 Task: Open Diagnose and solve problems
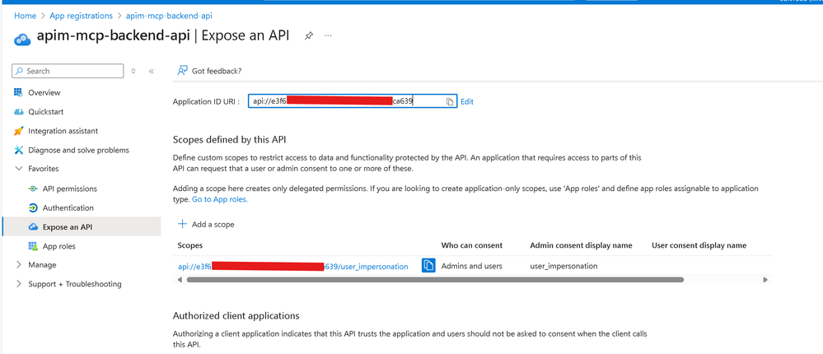(79, 150)
